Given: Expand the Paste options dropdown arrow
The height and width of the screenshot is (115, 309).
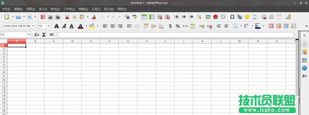Looking at the screenshot, I should click(x=87, y=17).
